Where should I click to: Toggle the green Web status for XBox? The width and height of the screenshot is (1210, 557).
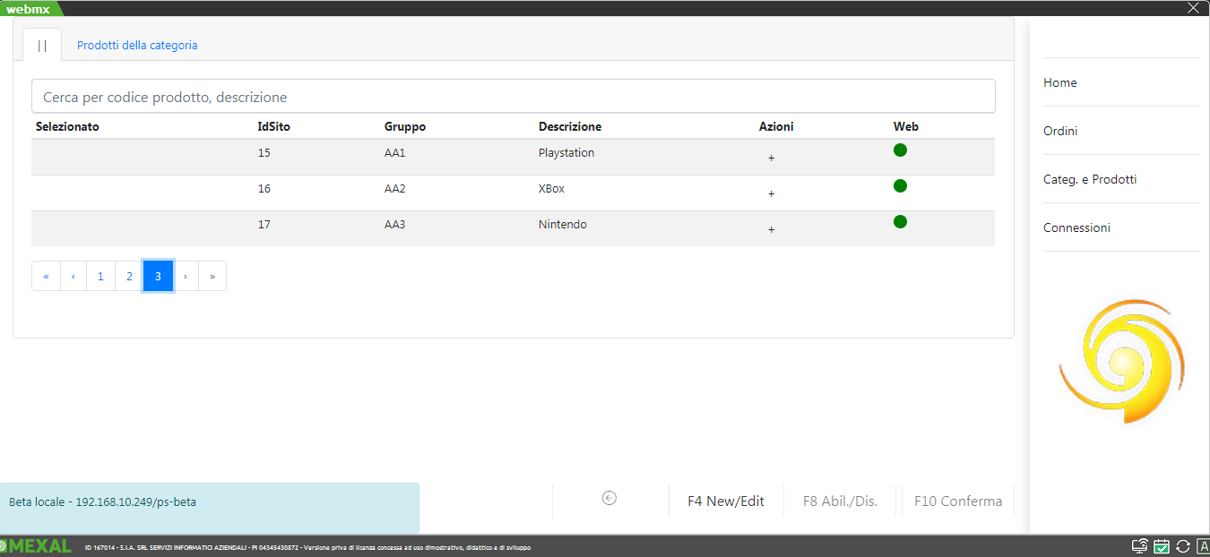[900, 186]
